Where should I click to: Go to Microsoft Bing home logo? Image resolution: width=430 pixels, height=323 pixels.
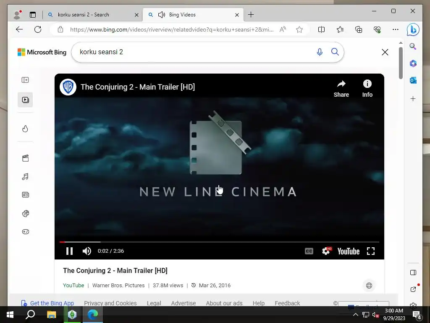tap(42, 52)
